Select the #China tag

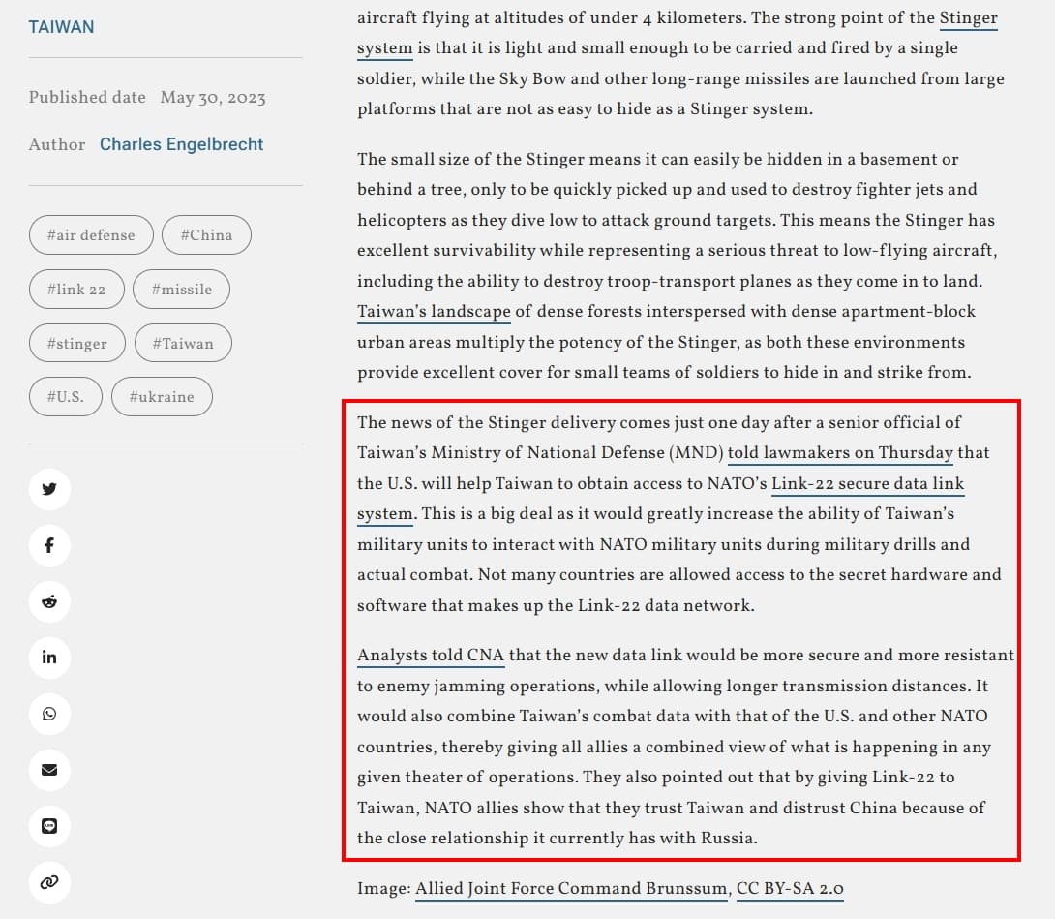coord(206,235)
